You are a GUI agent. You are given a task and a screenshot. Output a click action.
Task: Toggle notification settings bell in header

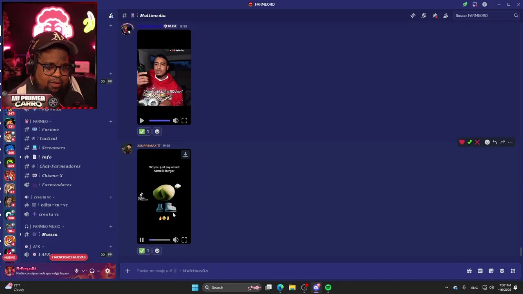[424, 16]
